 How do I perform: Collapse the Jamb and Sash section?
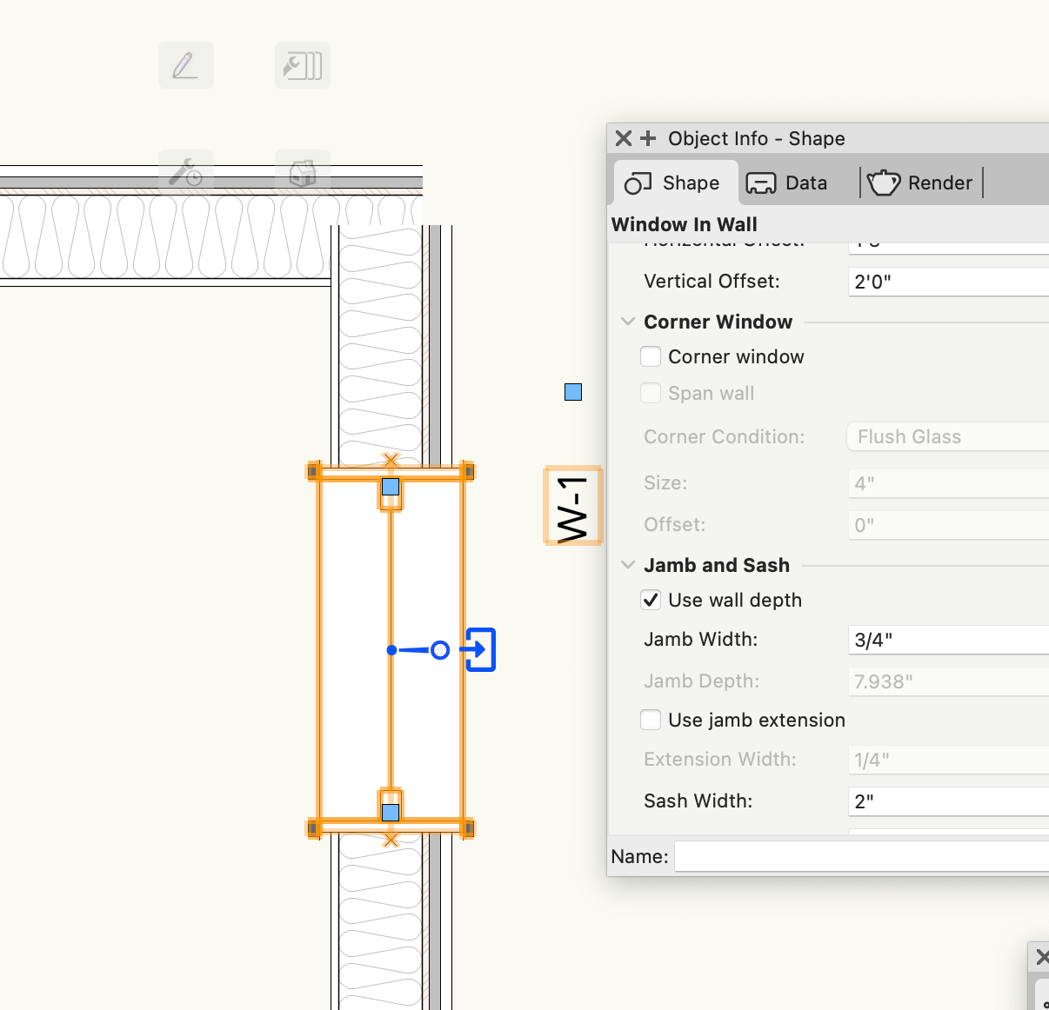[628, 565]
